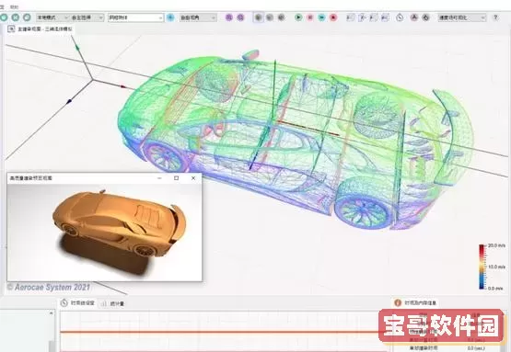Click the dark gray round icon next to A icon
The image size is (511, 352).
click(x=425, y=17)
